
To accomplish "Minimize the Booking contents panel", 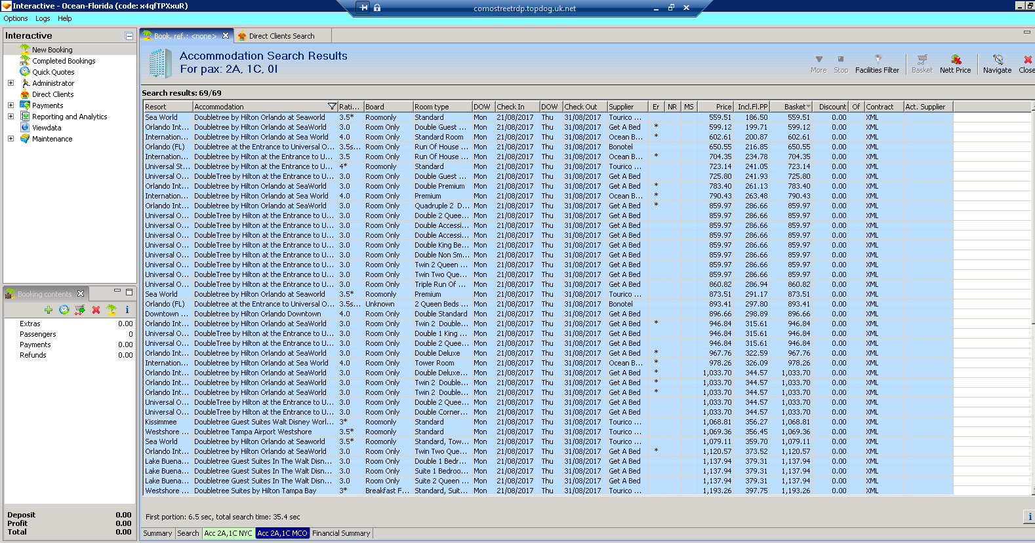I will pyautogui.click(x=117, y=291).
